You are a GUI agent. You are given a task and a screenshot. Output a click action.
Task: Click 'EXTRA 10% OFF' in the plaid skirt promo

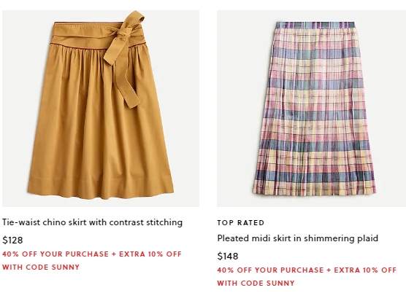[x=365, y=270]
